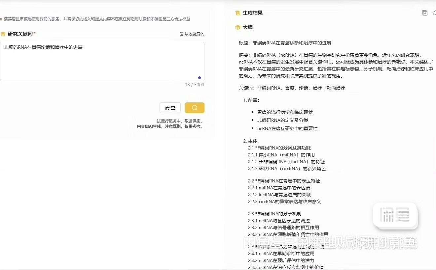This screenshot has width=436, height=270.
Task: Click line 2.4.1 ncRNA在早期诊断中的应用
Action: coord(281,254)
